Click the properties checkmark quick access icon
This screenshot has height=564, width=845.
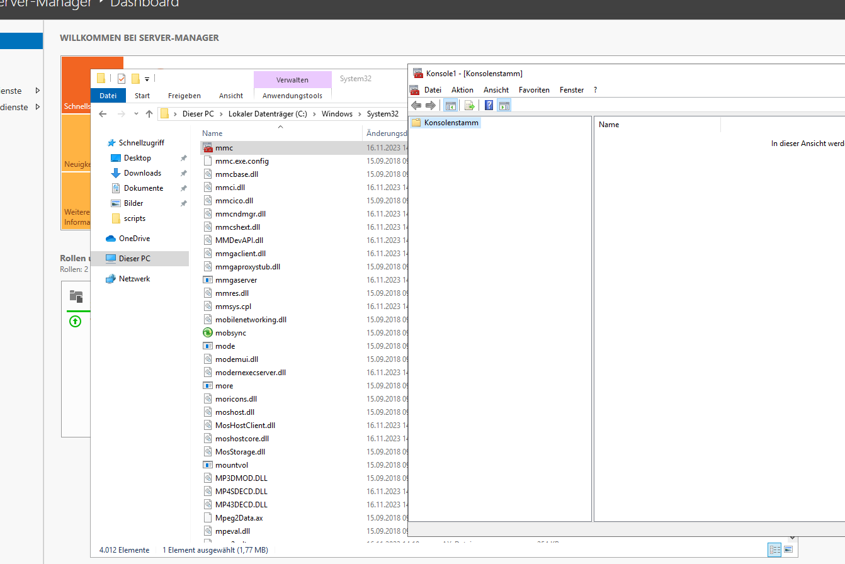pos(122,79)
